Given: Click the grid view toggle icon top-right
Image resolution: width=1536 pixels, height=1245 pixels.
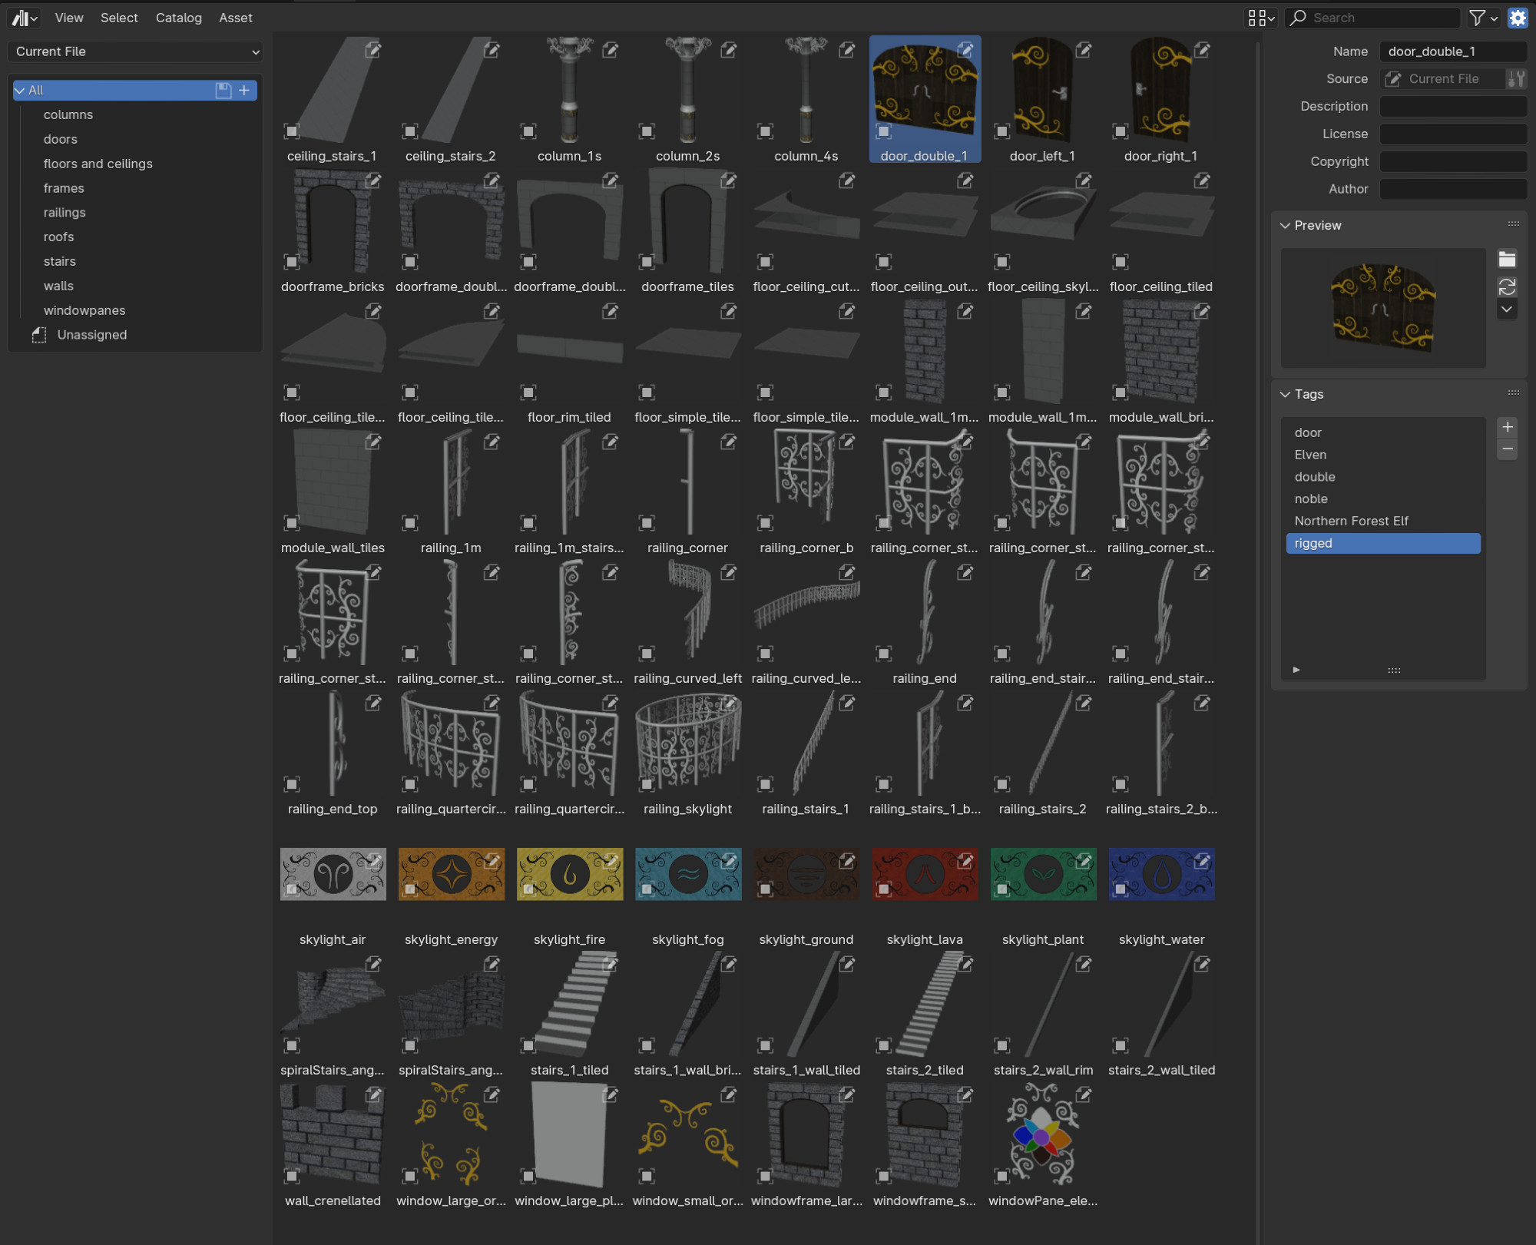Looking at the screenshot, I should [x=1259, y=18].
